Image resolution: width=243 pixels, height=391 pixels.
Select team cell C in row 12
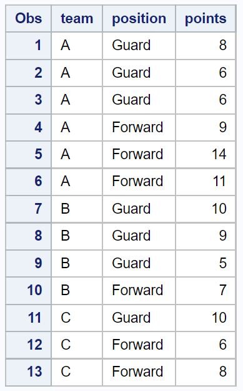pyautogui.click(x=77, y=345)
